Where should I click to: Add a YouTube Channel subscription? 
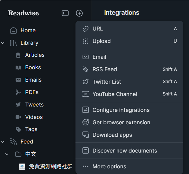coord(114,94)
